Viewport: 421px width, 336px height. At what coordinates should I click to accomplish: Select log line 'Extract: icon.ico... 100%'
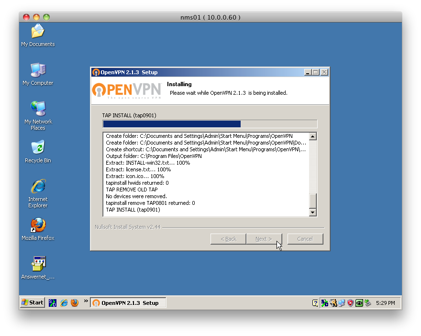tap(135, 176)
